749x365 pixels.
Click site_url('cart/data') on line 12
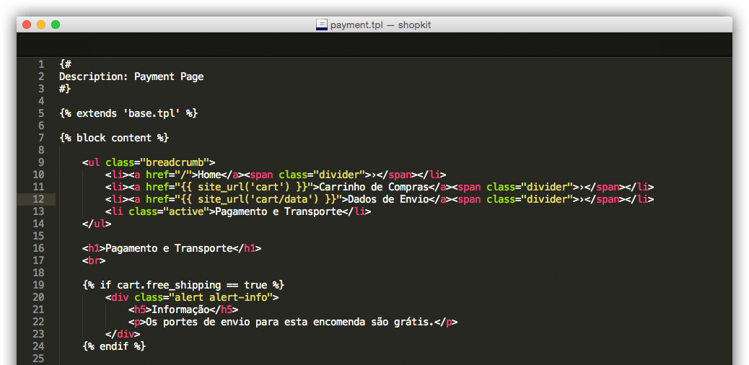[x=258, y=199]
